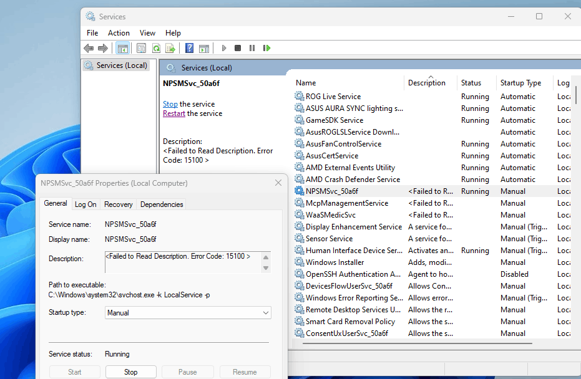The height and width of the screenshot is (379, 581).
Task: Open the File menu
Action: 92,33
